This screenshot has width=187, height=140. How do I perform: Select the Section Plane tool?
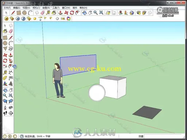point(11,113)
